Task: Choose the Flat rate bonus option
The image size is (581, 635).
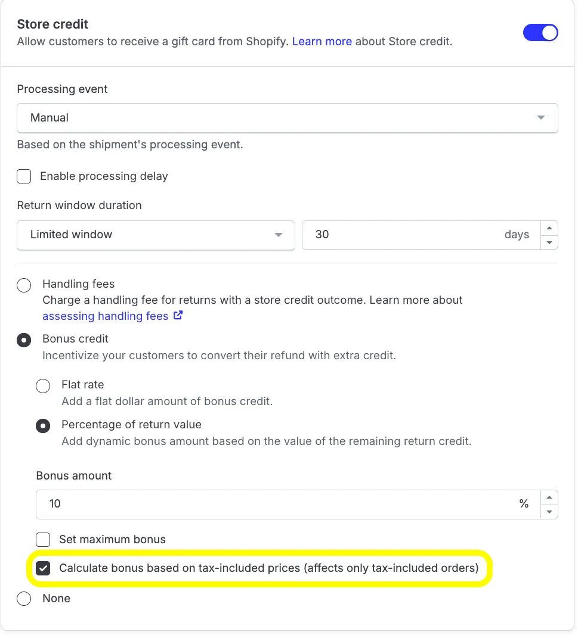Action: click(x=43, y=386)
